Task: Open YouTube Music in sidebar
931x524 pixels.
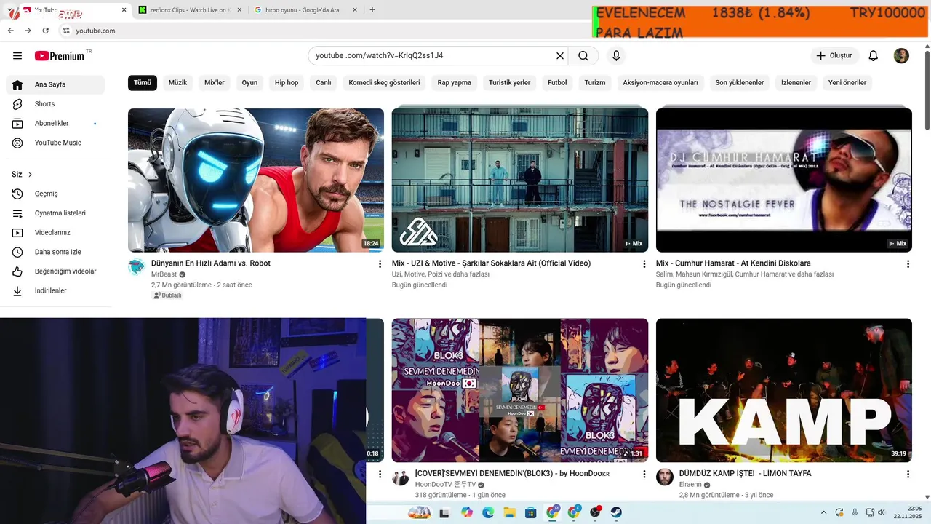Action: tap(55, 143)
